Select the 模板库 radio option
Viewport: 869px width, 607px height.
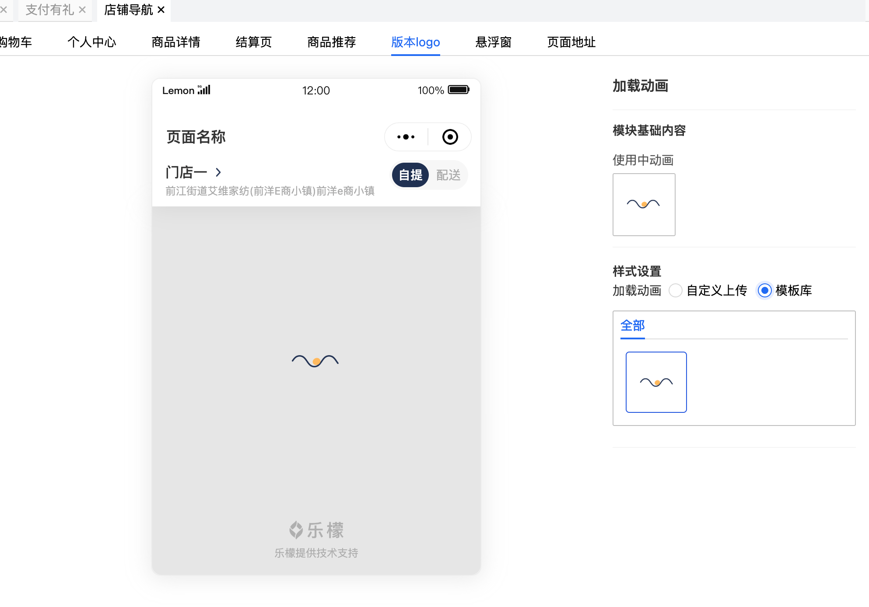764,290
